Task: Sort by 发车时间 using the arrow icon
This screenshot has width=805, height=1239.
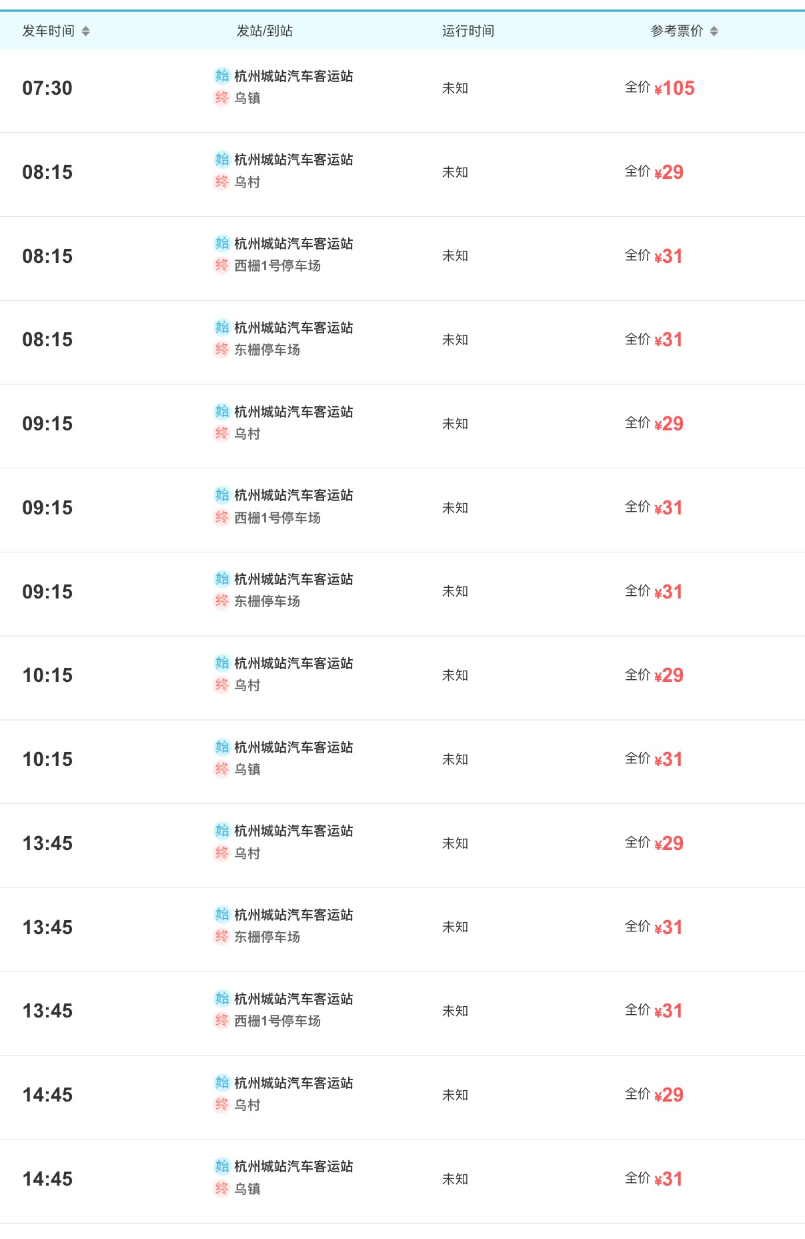Action: pos(85,31)
